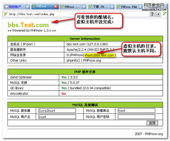The height and width of the screenshot is (141, 170).
Task: Click the URL text in address bar
Action: tap(32, 14)
